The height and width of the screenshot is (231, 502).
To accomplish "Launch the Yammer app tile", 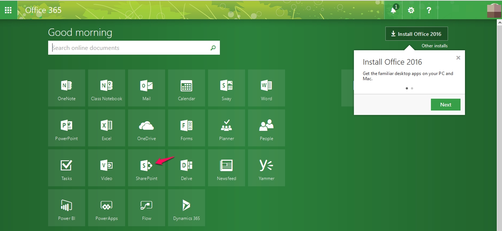I will point(267,168).
